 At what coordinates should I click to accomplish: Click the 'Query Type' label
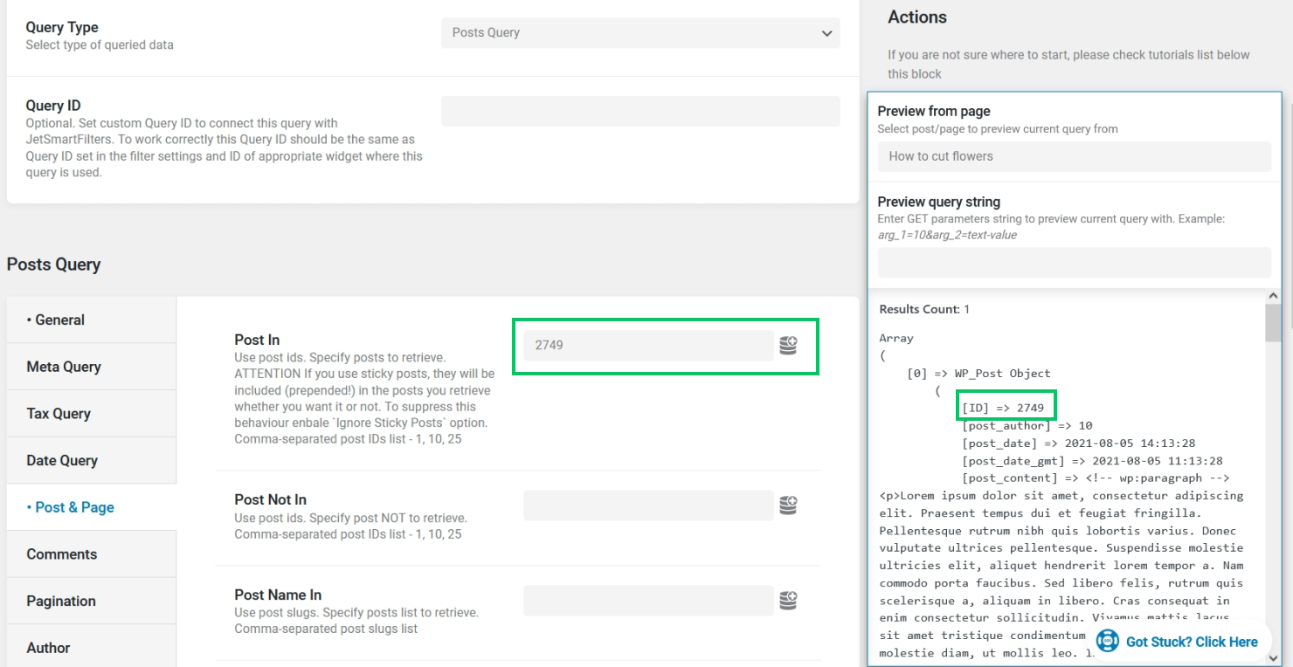tap(62, 27)
